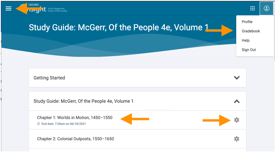The width and height of the screenshot is (275, 152).
Task: Sign Out from the account menu
Action: coord(249,50)
